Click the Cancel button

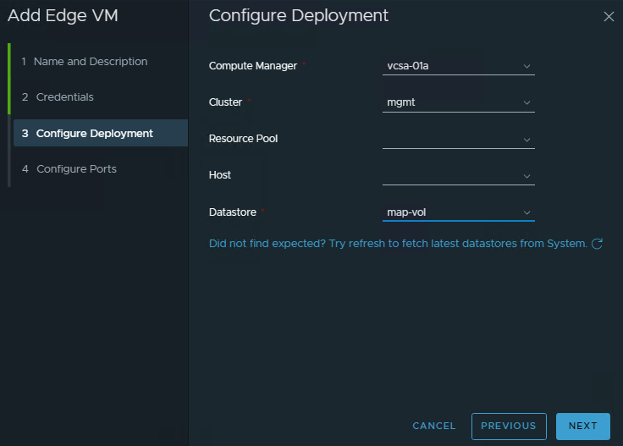433,426
